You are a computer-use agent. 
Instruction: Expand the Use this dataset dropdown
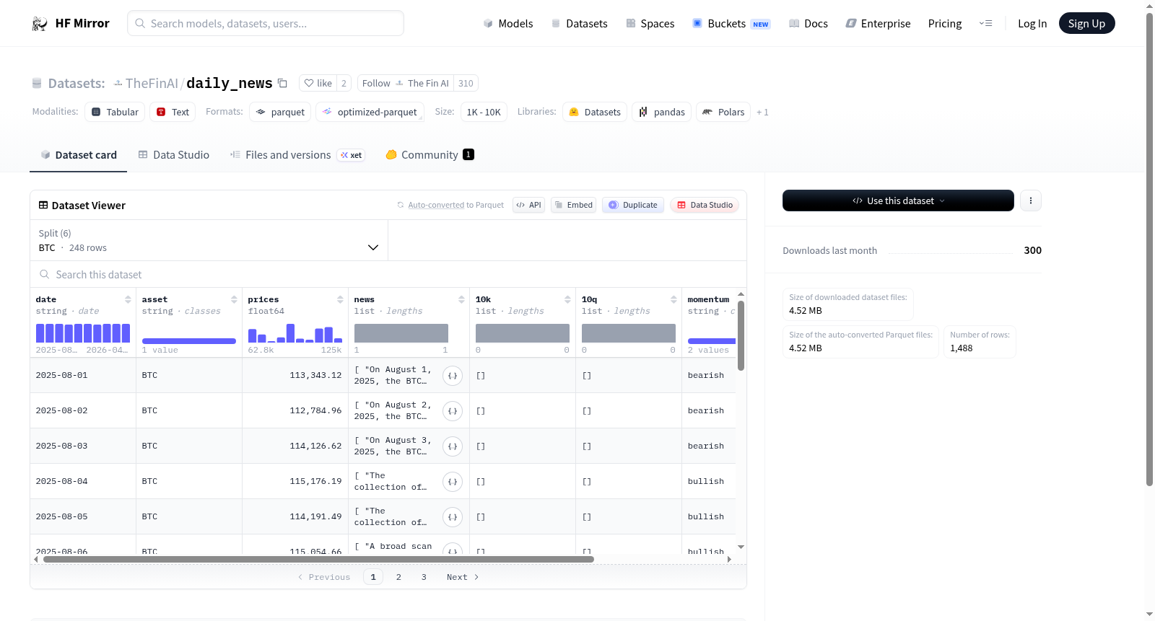898,201
